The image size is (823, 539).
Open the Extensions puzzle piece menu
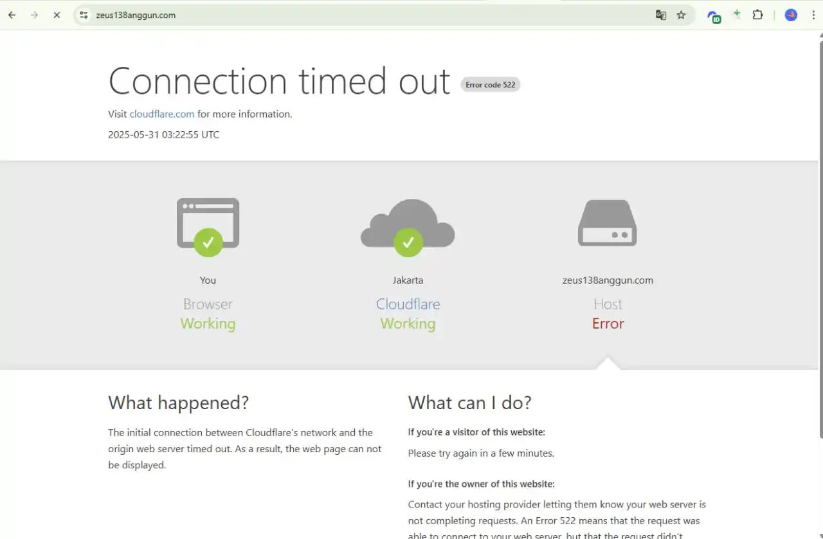coord(757,15)
